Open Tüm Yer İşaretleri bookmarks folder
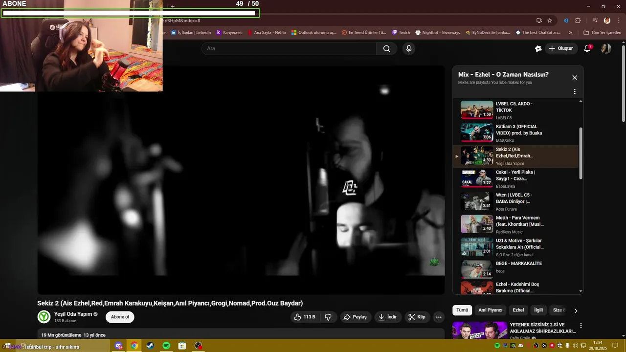The width and height of the screenshot is (626, 352). 602,33
